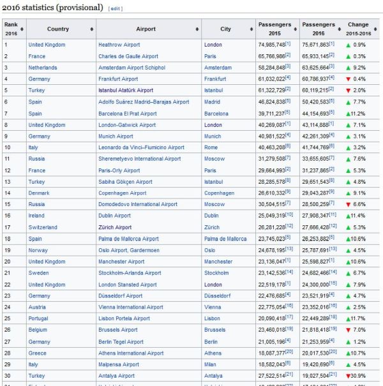
Task: Open London-Gatwick Airport link
Action: click(x=127, y=125)
